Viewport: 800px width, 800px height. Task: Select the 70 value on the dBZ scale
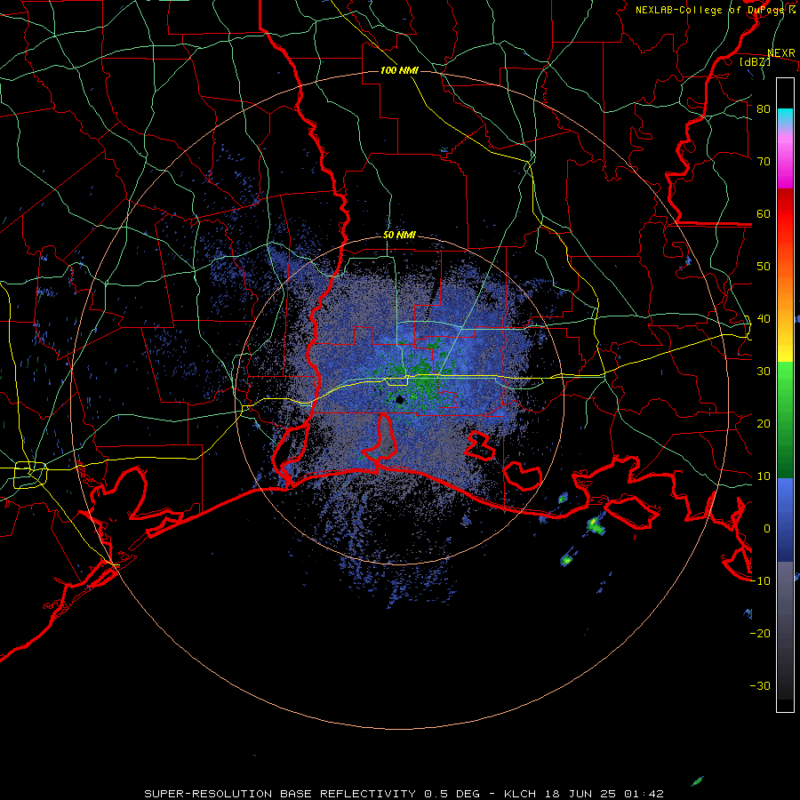coord(764,161)
